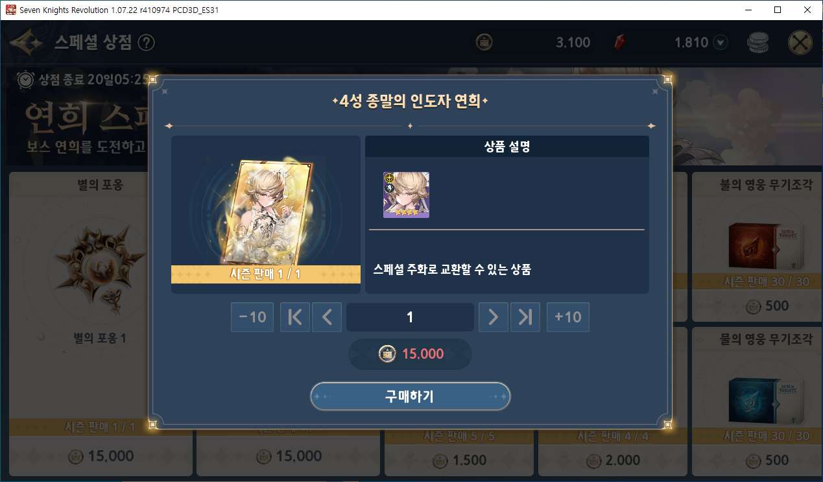Click the golden 연희 hero card image
This screenshot has height=482, width=823.
(x=266, y=210)
